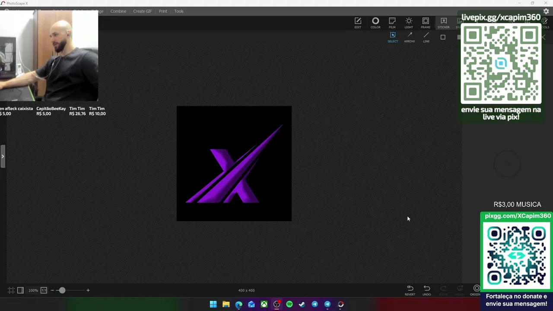Zoom out with the minus button

point(52,290)
